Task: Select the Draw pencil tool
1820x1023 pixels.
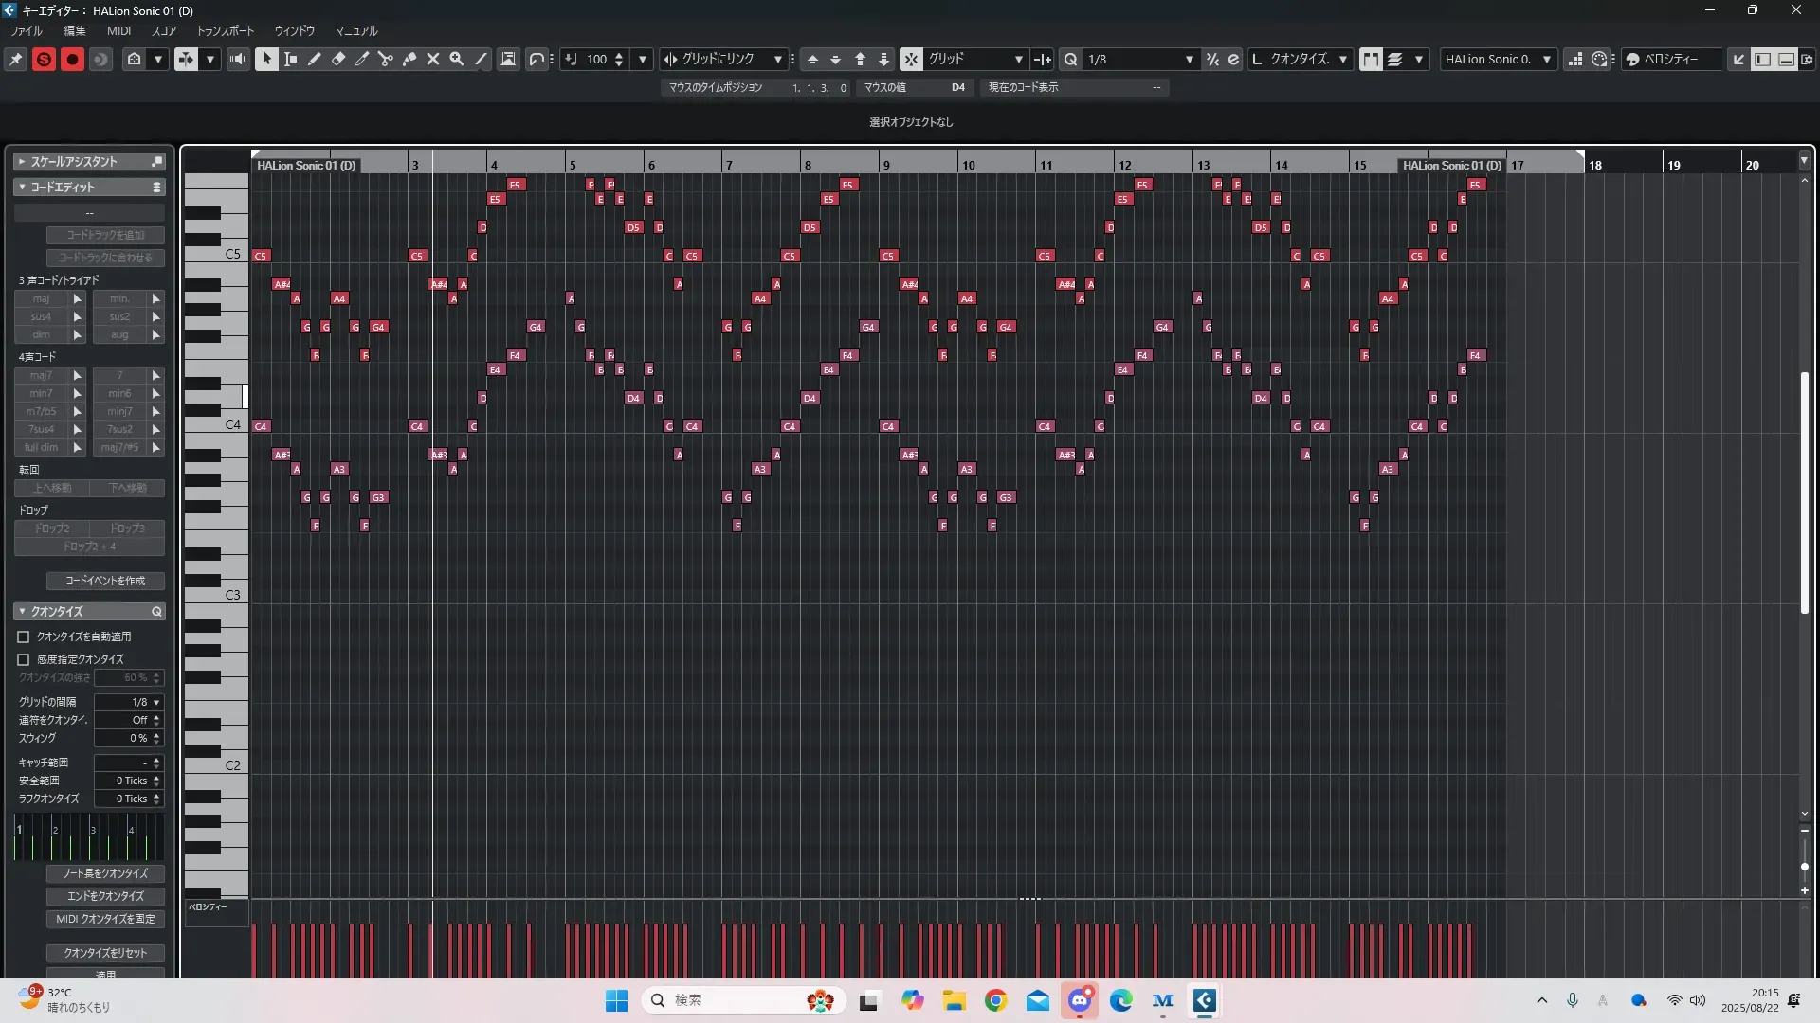Action: (315, 59)
